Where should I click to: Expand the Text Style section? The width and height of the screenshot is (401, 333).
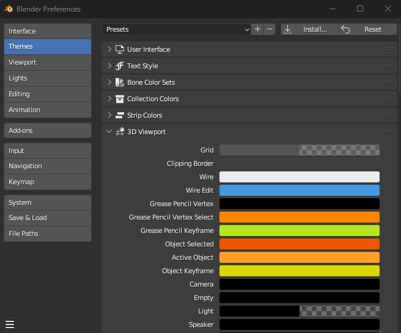[109, 66]
